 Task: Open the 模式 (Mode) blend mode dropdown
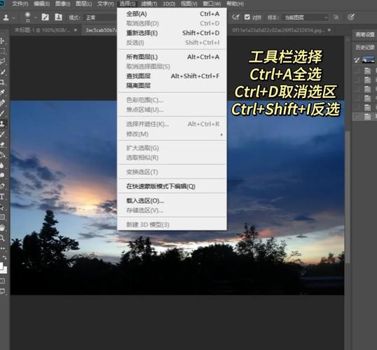point(100,17)
